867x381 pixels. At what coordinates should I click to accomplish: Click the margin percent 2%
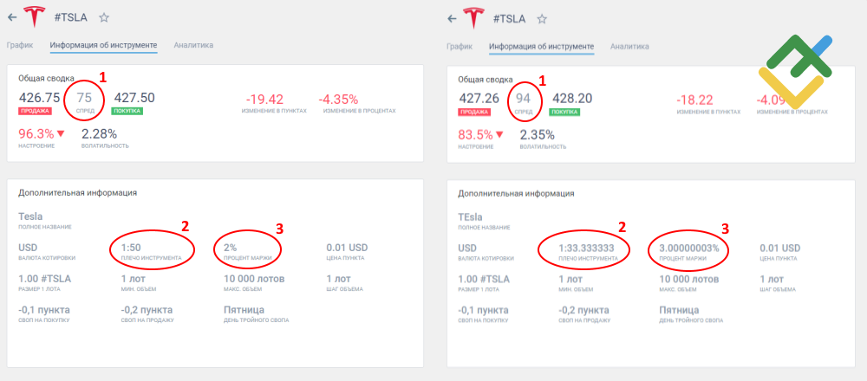(230, 248)
